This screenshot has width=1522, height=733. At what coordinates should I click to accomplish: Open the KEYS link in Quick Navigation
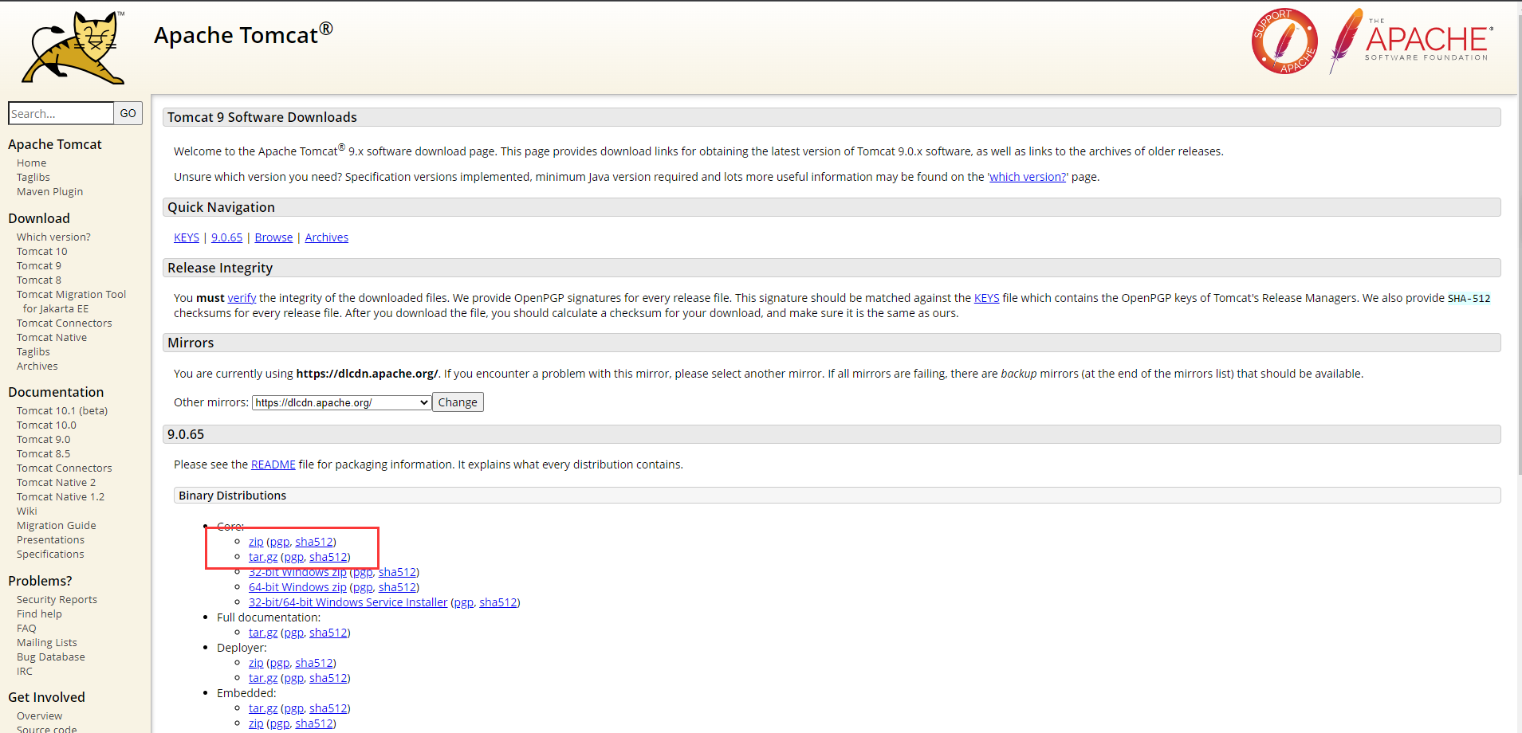pyautogui.click(x=187, y=237)
